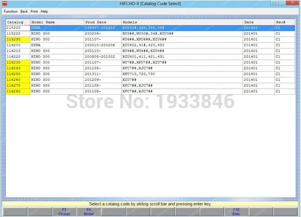Open the Help menu
Screen dimensions: 301x217
click(x=44, y=11)
